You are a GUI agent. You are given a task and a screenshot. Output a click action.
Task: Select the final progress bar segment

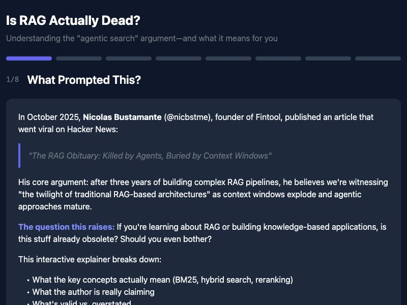(x=377, y=58)
